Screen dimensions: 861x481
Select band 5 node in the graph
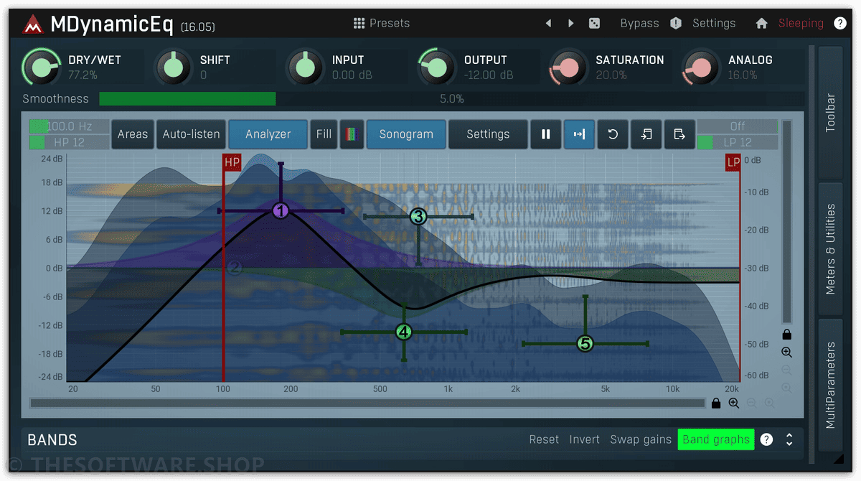click(x=585, y=344)
